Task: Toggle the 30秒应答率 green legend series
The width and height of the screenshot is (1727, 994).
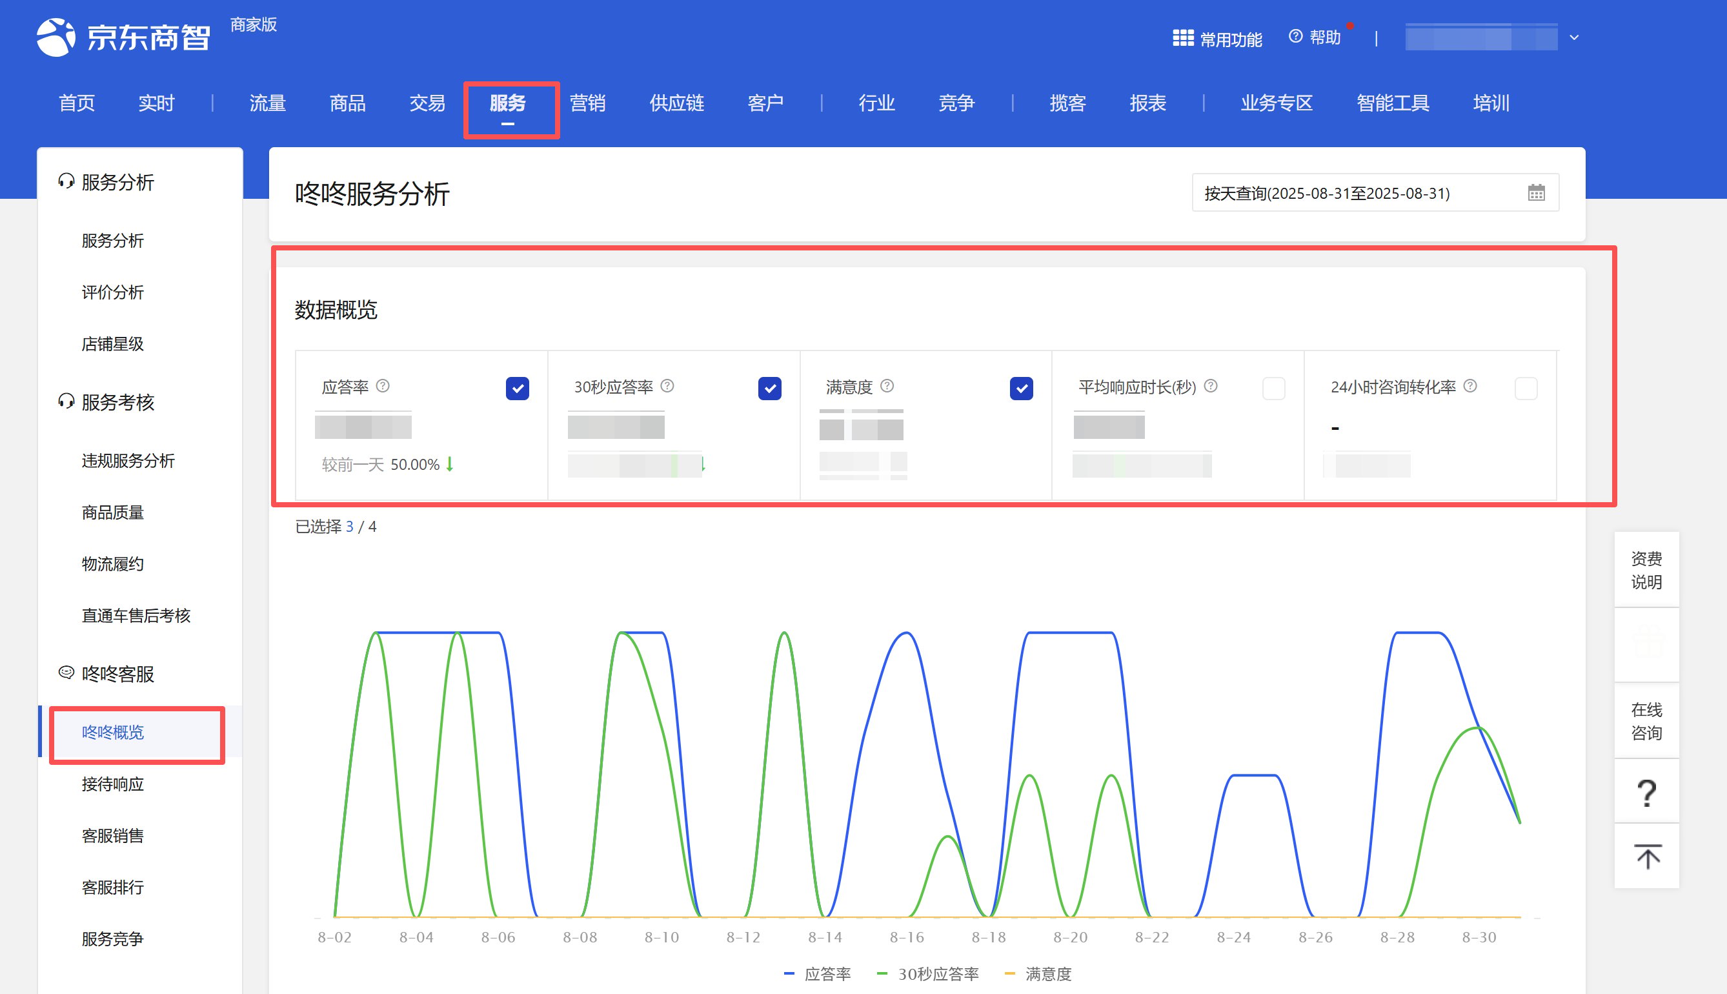Action: coord(927,973)
